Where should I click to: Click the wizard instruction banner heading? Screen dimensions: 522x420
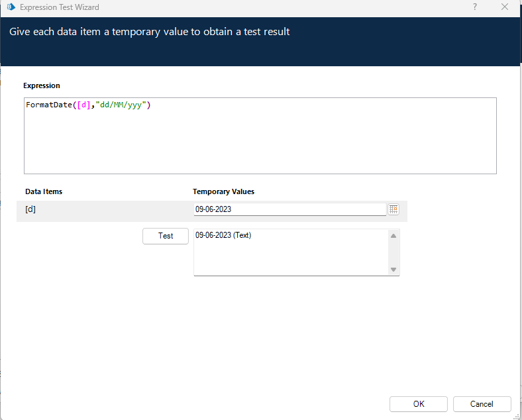click(150, 32)
